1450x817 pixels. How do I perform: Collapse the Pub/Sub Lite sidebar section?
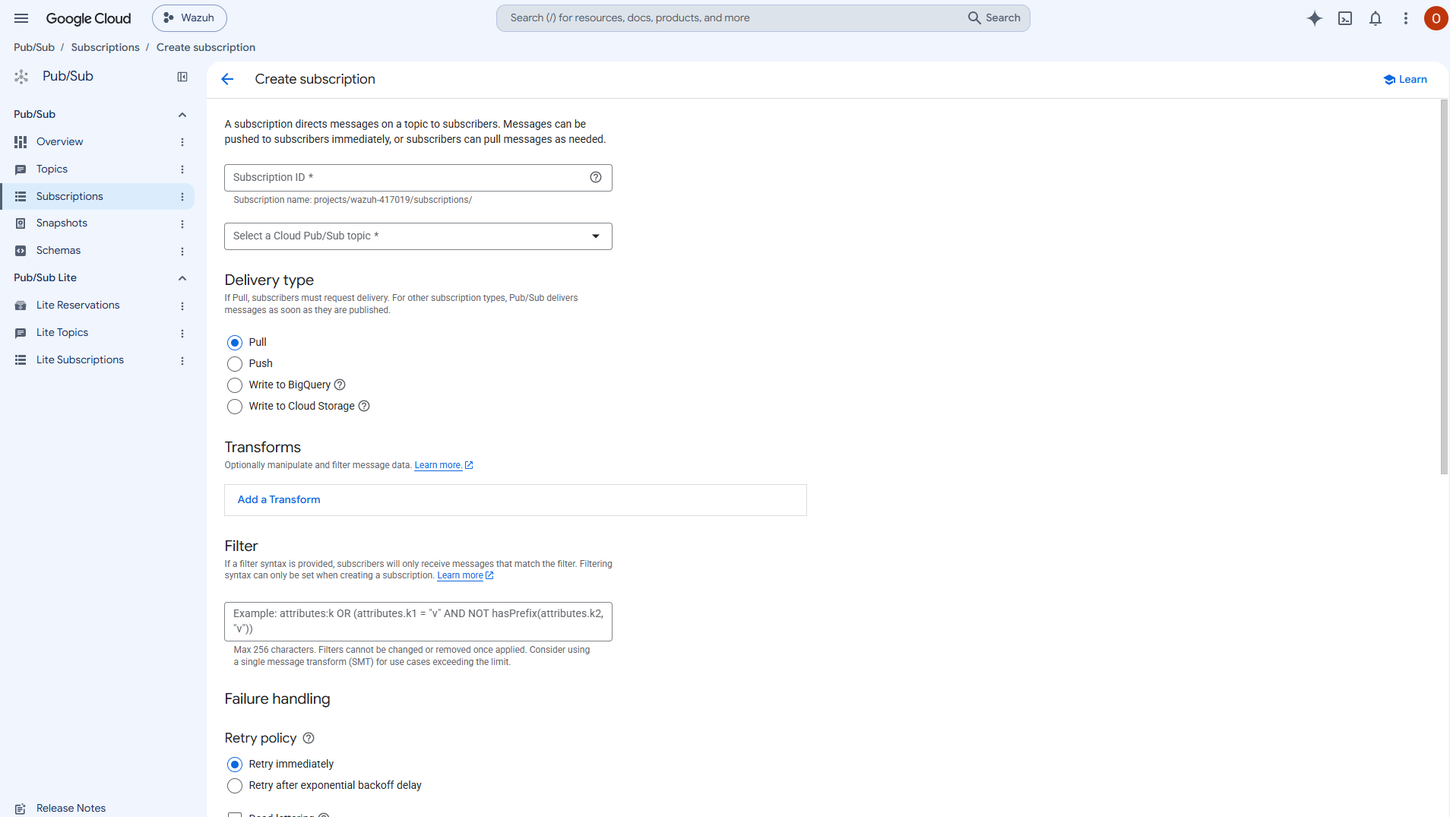click(182, 278)
